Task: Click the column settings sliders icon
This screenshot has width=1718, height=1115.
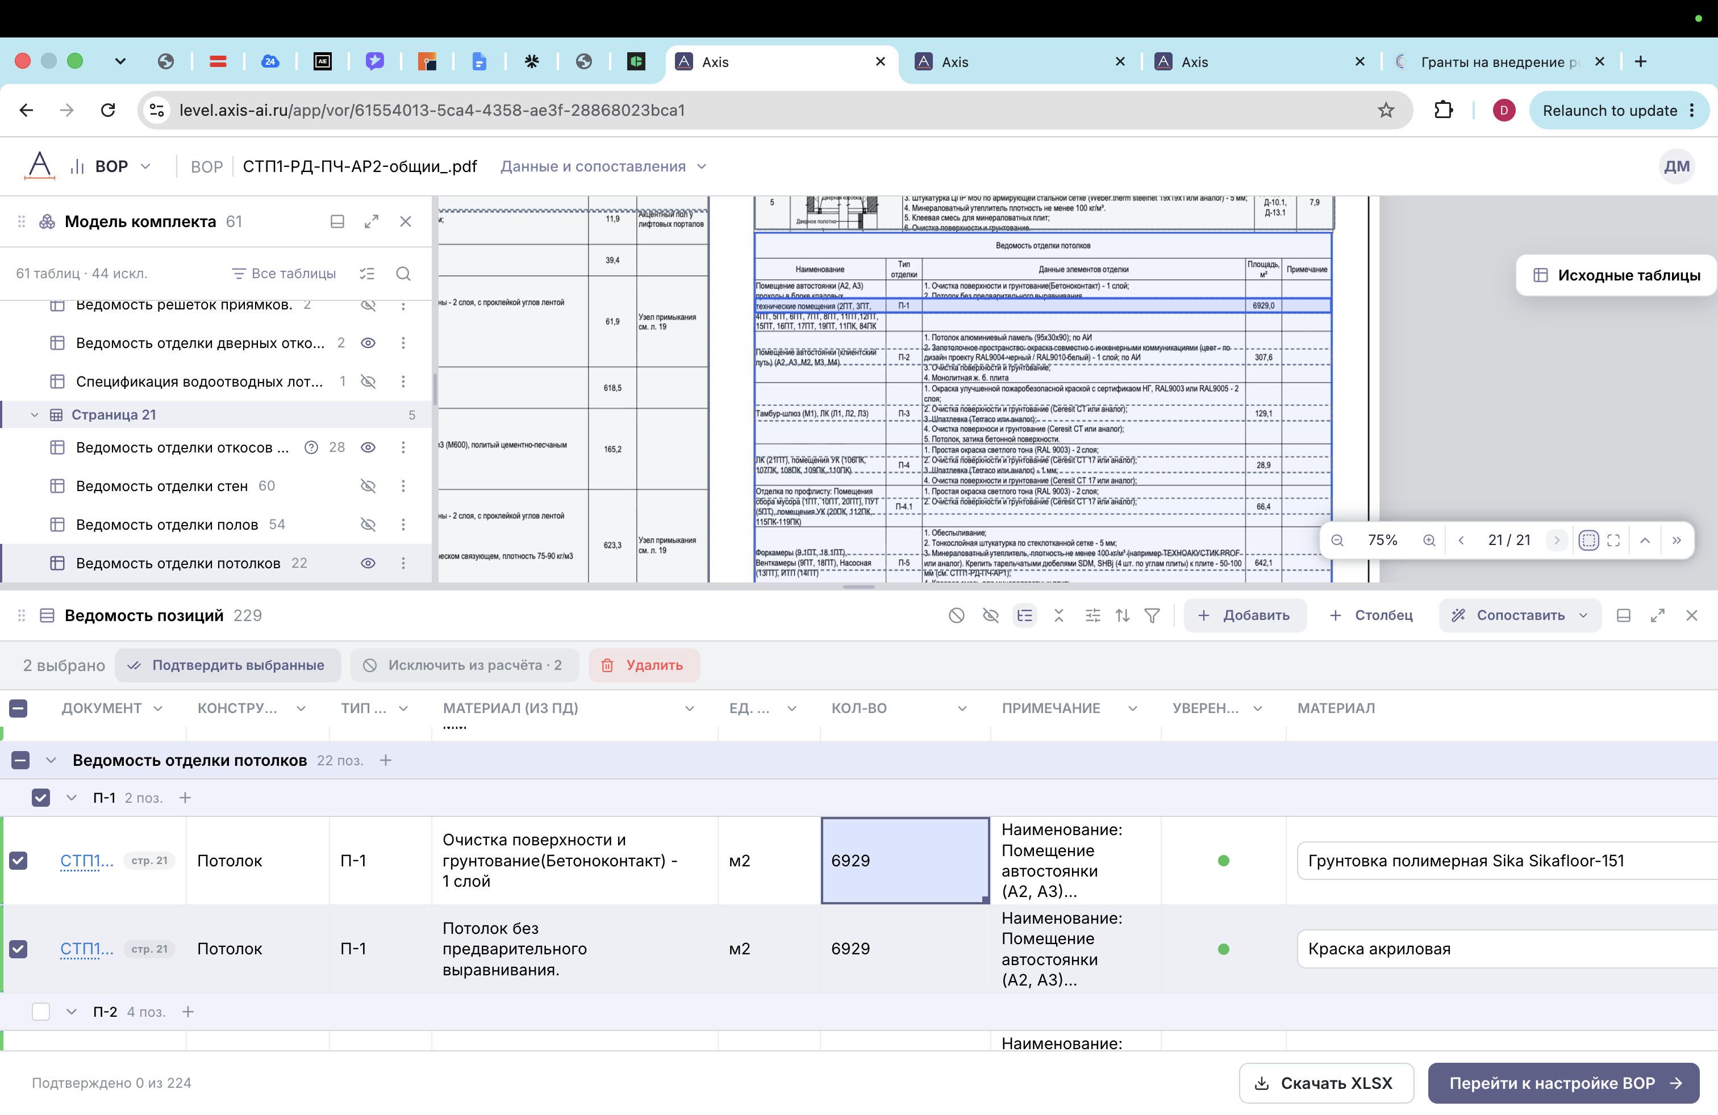Action: [x=1093, y=615]
